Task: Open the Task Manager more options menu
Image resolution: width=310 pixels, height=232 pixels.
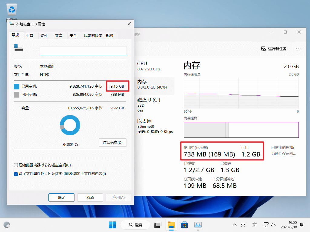Action: pos(298,49)
